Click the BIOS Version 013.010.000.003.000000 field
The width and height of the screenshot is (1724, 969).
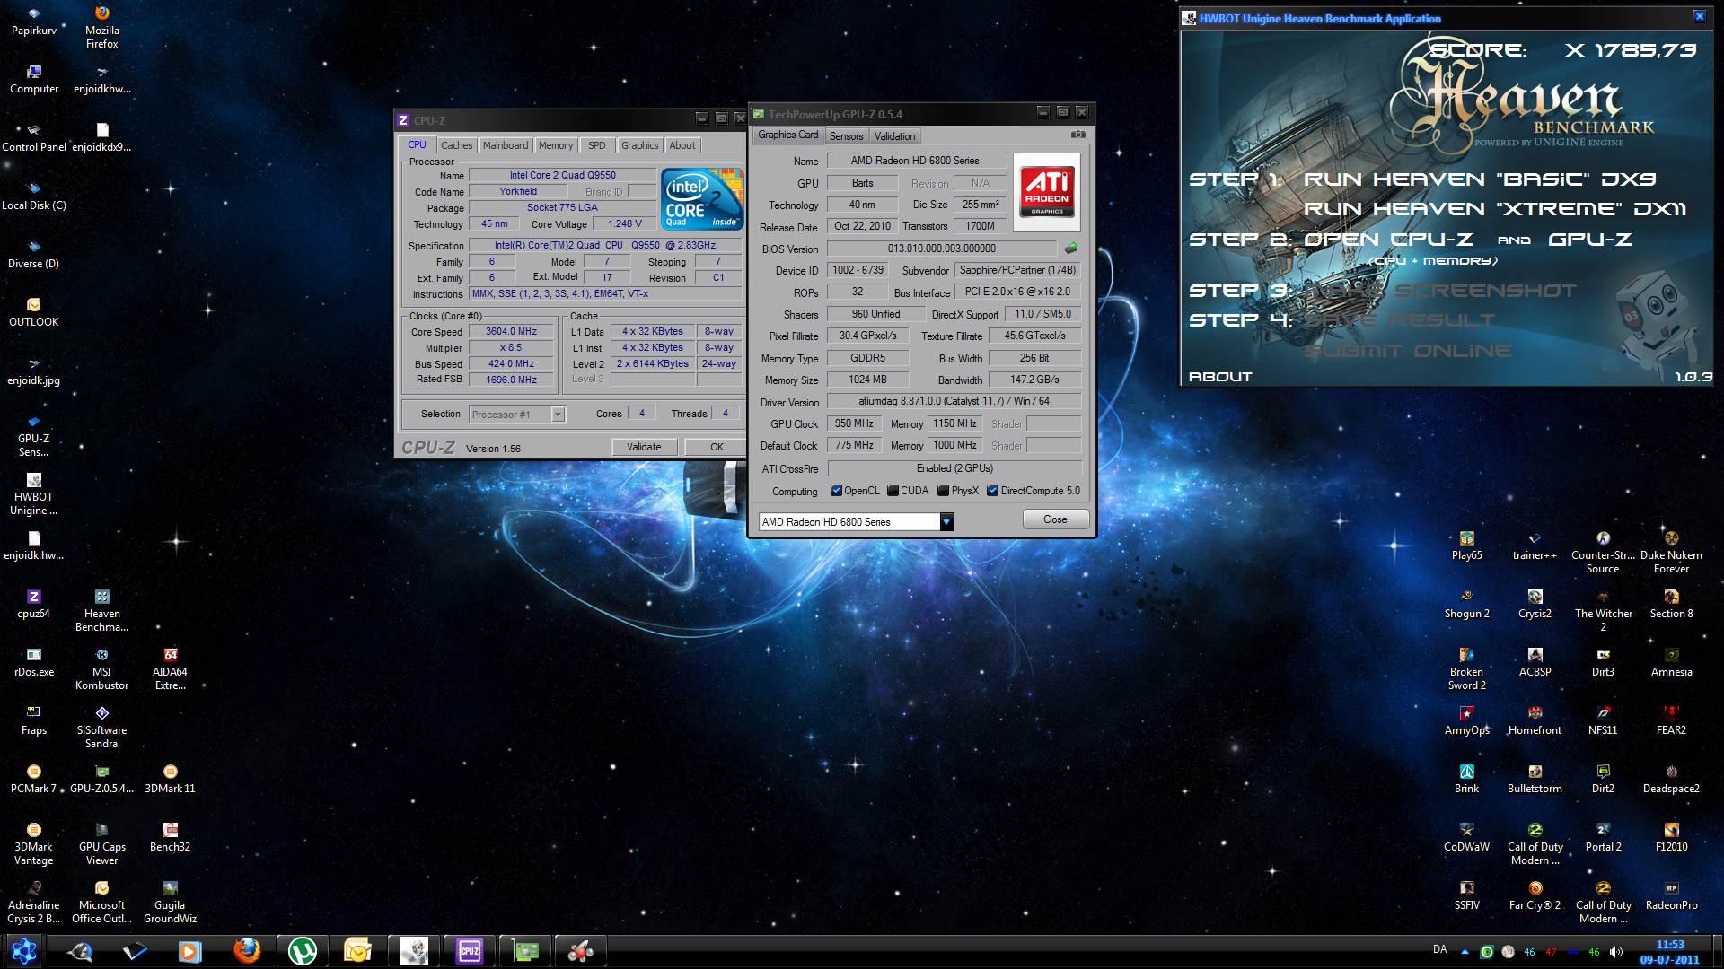coord(941,249)
